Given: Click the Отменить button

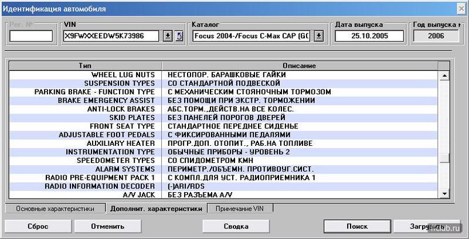Looking at the screenshot, I should point(108,227).
